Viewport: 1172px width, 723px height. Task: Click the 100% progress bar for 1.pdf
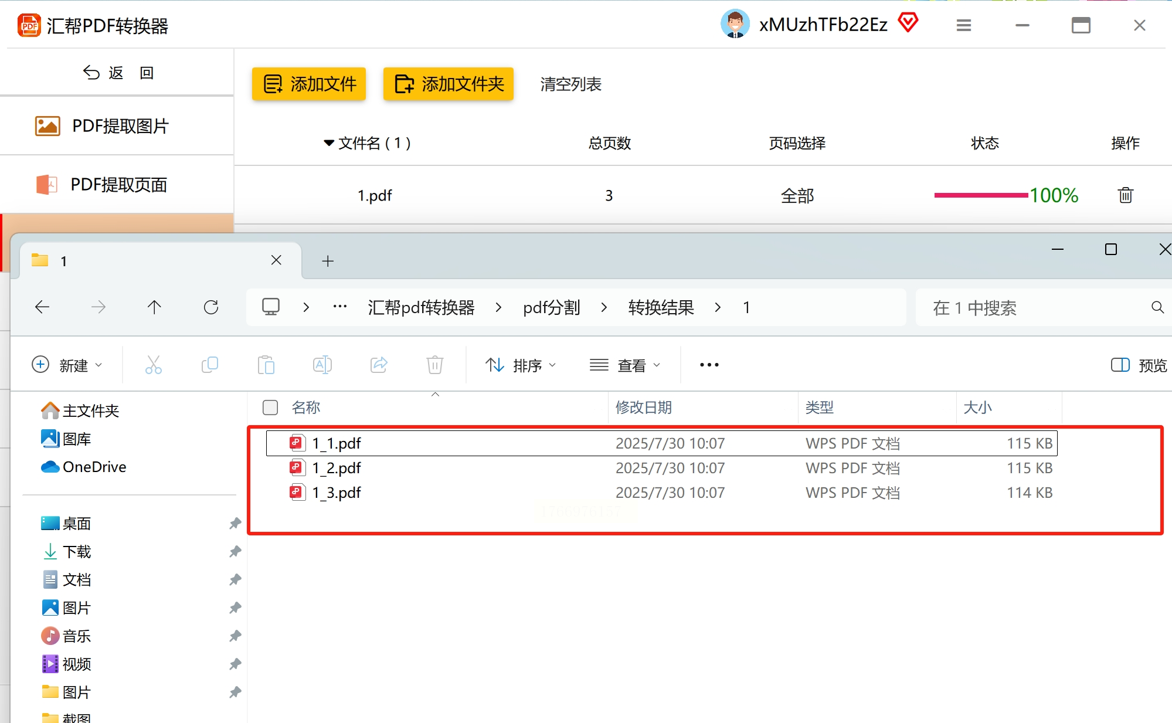tap(981, 195)
